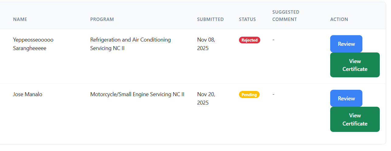The height and width of the screenshot is (151, 391).
Task: Click the empty suggested comment in Pending row
Action: click(x=273, y=94)
